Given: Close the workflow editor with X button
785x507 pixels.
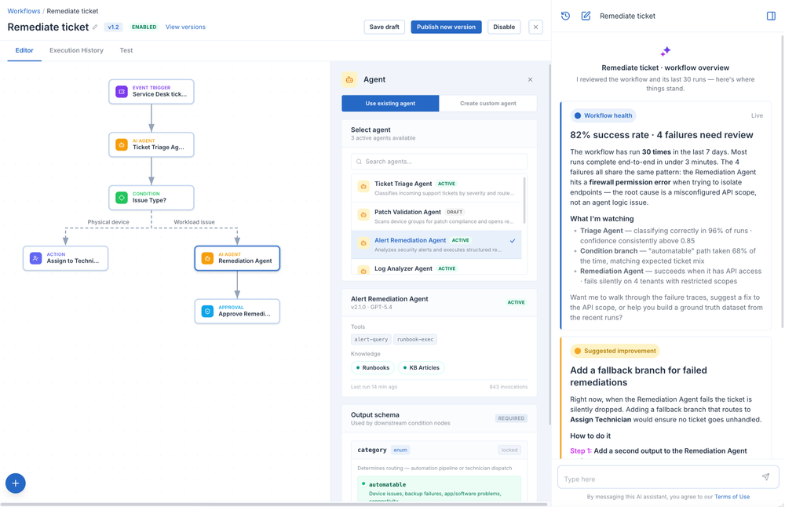Looking at the screenshot, I should pos(535,27).
